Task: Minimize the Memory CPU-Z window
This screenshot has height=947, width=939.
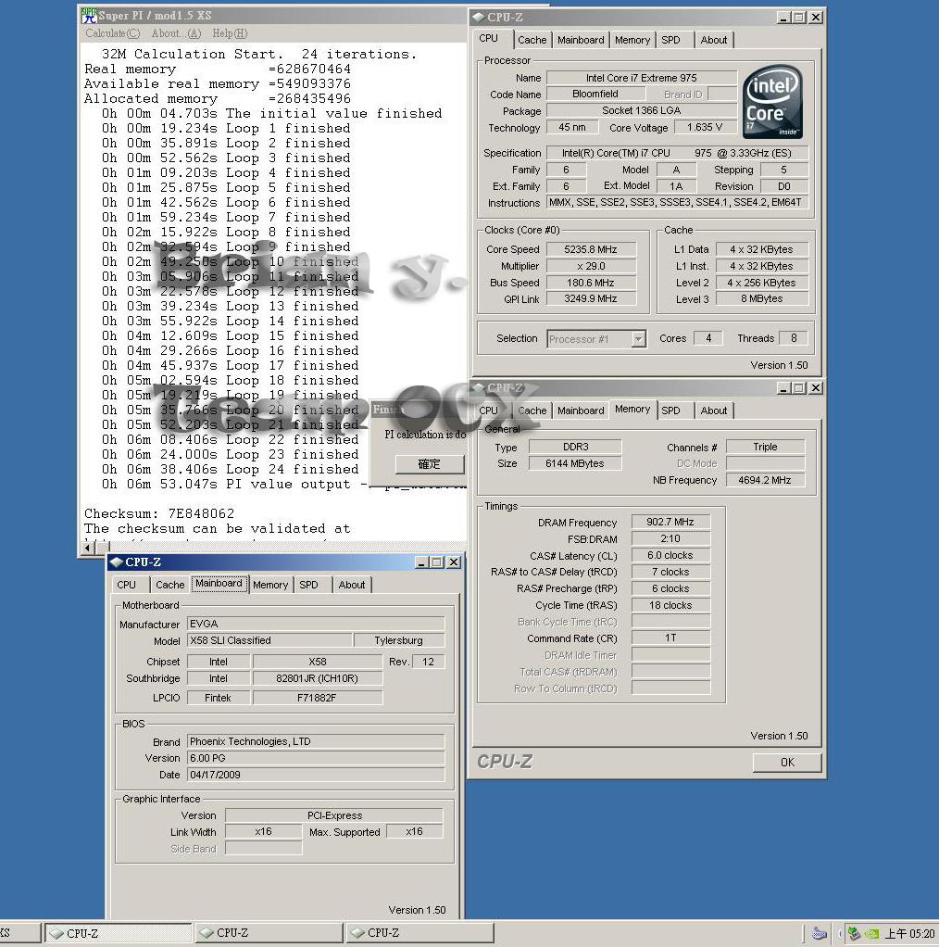Action: coord(783,387)
